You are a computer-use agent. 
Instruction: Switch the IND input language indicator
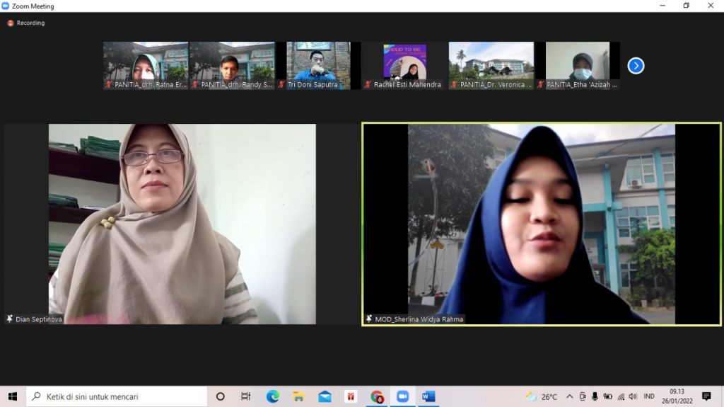648,396
